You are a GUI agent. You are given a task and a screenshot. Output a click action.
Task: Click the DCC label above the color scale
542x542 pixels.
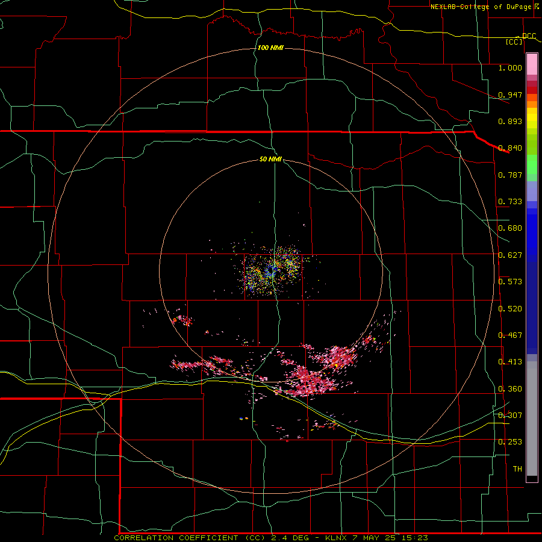(529, 36)
